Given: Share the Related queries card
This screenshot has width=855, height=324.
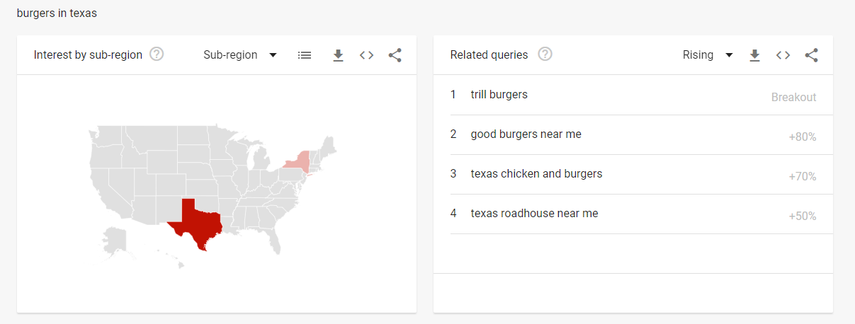Looking at the screenshot, I should (x=812, y=55).
